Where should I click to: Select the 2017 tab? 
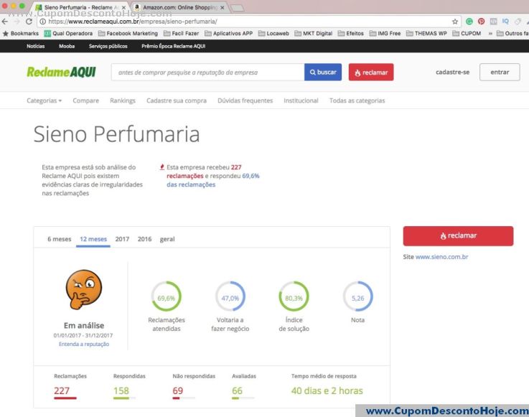(x=122, y=239)
